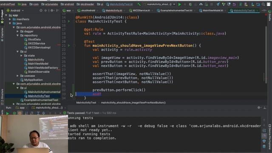Click the editor vertical scrollbar
The height and width of the screenshot is (153, 272).
(x=266, y=55)
